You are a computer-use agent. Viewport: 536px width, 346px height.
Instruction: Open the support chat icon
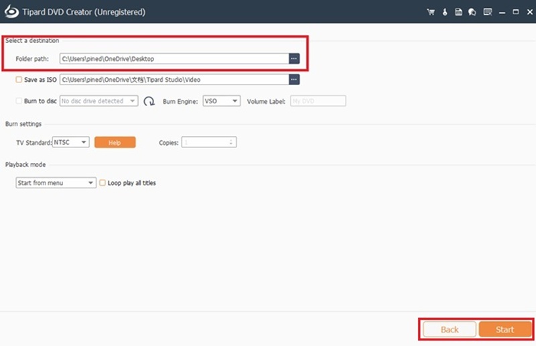click(x=472, y=12)
